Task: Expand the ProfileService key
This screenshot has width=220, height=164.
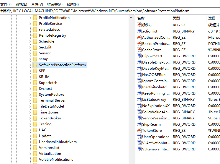Action: click(30, 24)
